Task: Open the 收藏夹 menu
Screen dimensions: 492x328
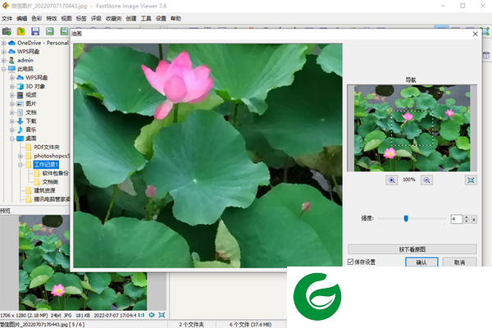Action: pos(114,19)
